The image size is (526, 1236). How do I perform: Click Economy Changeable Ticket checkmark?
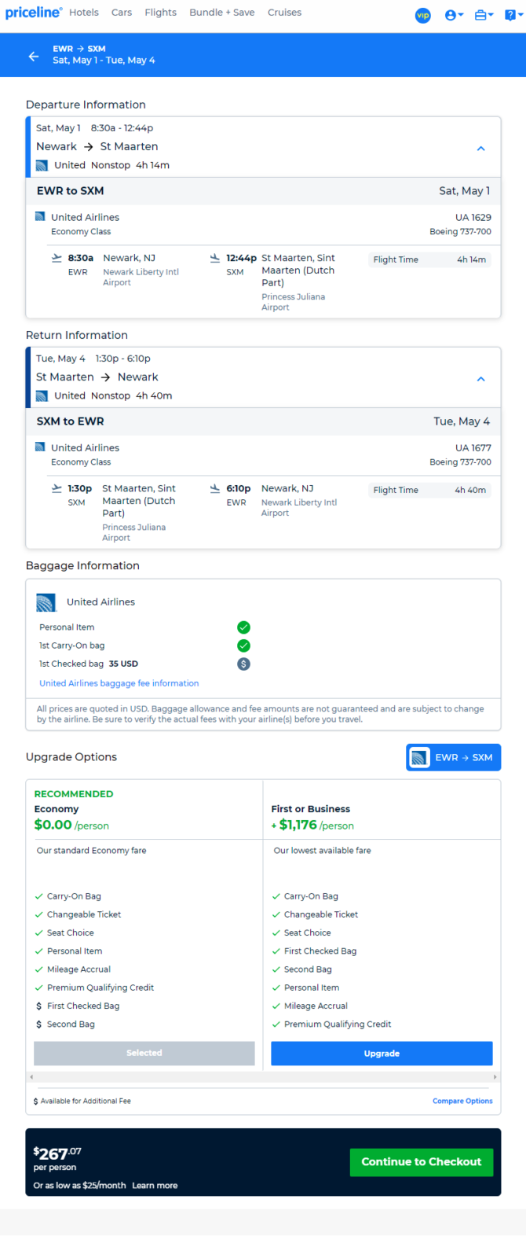click(x=39, y=914)
